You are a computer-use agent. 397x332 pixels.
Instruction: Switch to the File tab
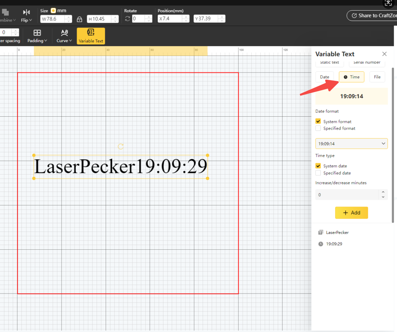pos(377,77)
